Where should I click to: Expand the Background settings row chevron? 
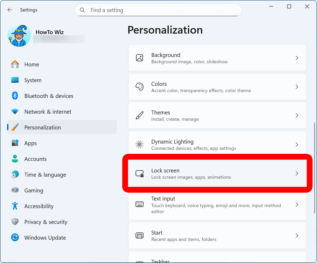[x=297, y=58]
